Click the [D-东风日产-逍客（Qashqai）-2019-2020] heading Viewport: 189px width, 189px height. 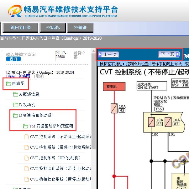pyautogui.click(x=40, y=72)
